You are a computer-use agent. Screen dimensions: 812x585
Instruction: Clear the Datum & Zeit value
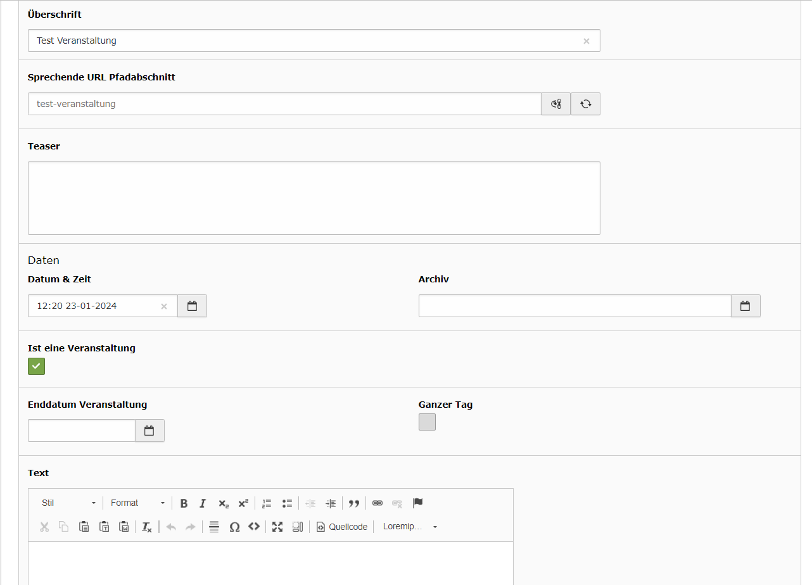point(164,306)
